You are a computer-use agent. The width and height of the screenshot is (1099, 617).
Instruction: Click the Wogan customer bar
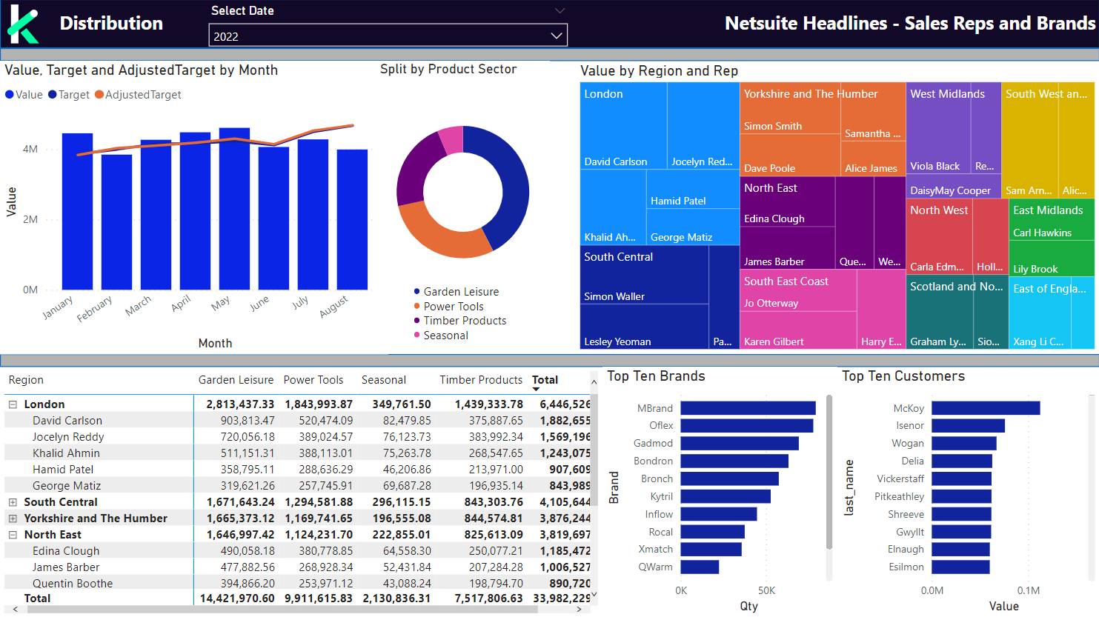click(x=964, y=443)
